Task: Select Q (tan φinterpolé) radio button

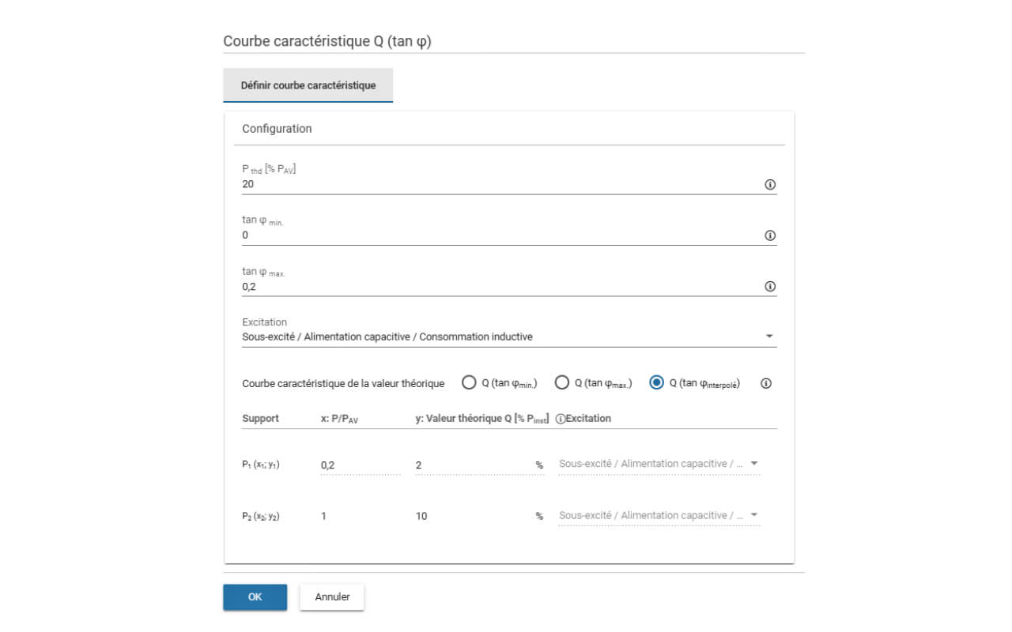Action: coord(656,383)
